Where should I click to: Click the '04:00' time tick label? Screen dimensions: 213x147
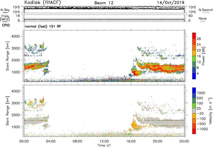tap(51, 141)
